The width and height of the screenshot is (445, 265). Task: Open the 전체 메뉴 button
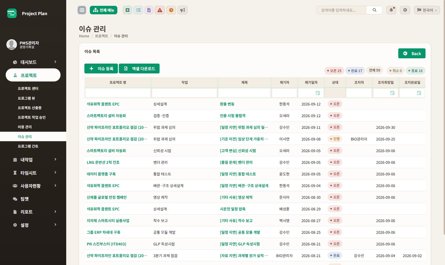[103, 10]
